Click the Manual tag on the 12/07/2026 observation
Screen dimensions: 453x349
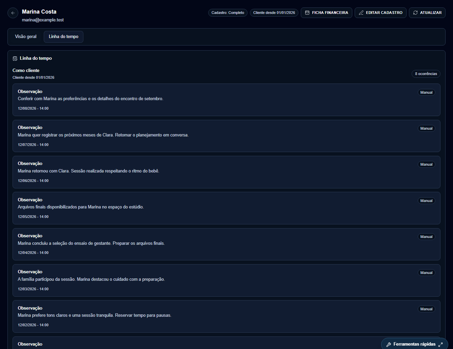pos(426,128)
